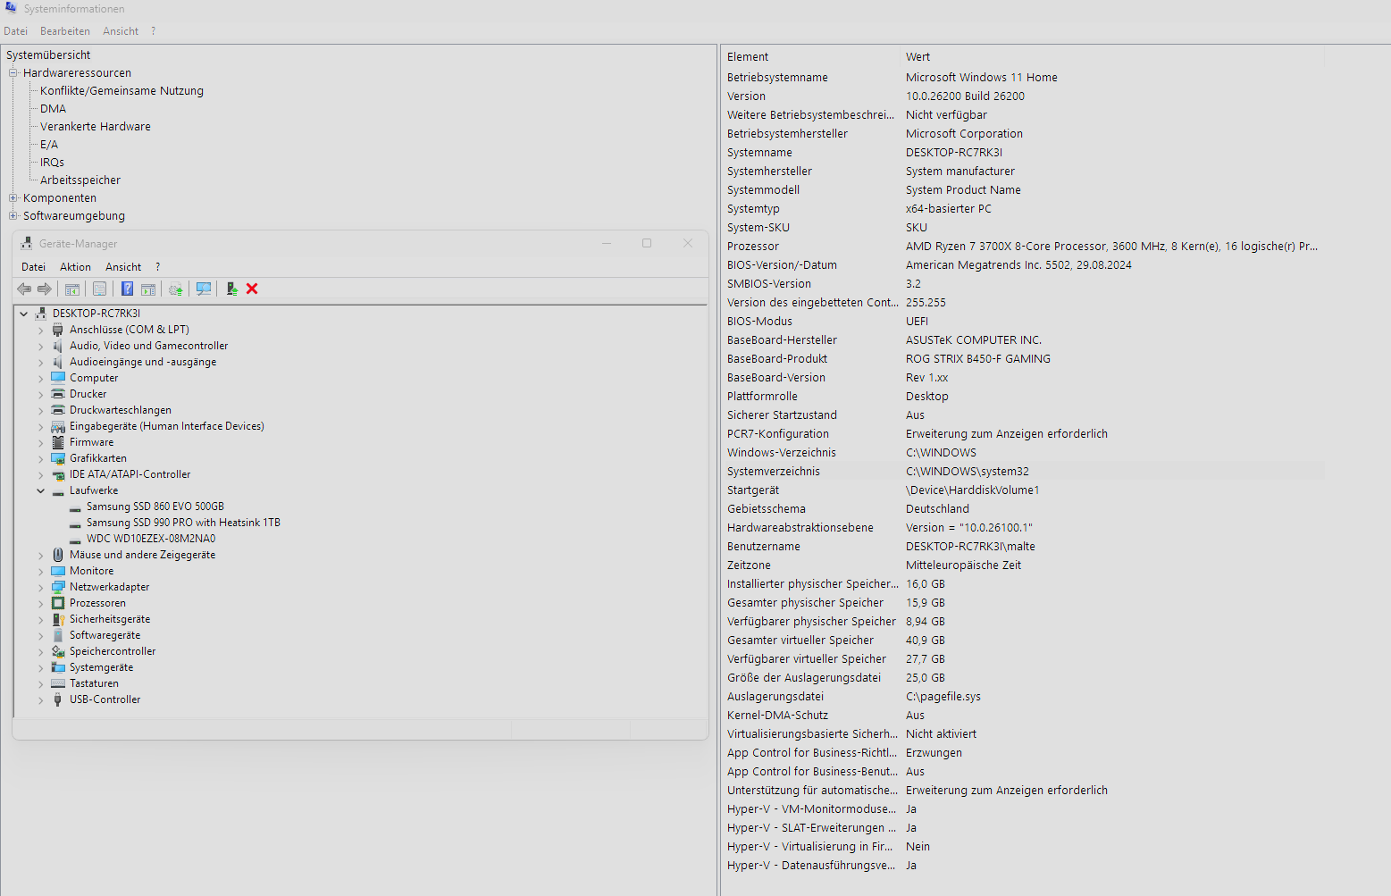Expand Audio, Video und Gamecontroller arrow

click(x=40, y=346)
